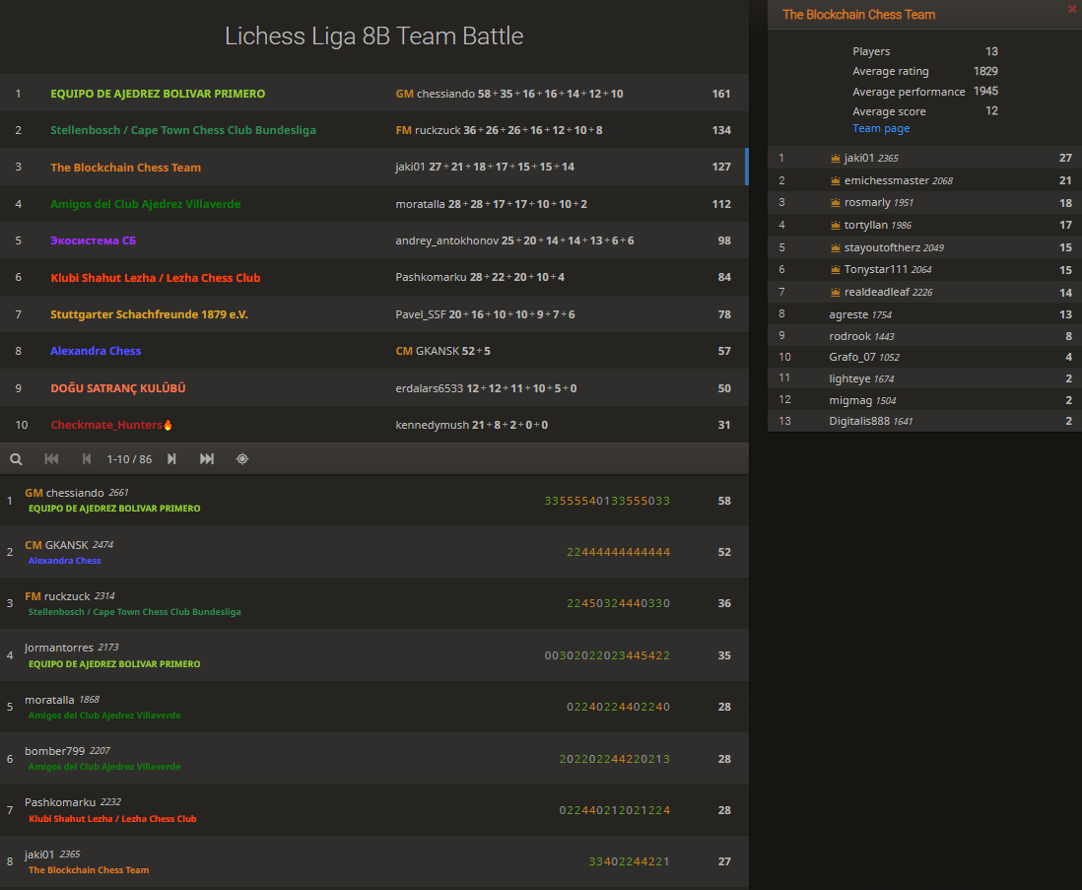Click top scorer kennedymush in team standings

432,425
